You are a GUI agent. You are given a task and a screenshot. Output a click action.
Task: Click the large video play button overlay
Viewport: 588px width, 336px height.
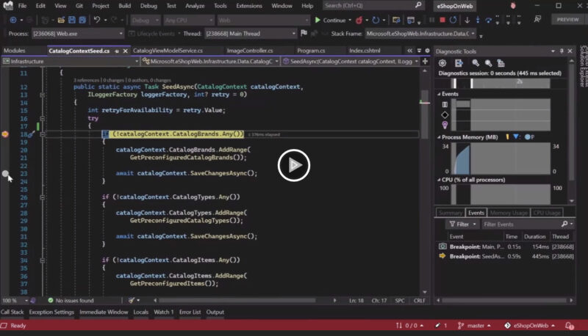293,165
